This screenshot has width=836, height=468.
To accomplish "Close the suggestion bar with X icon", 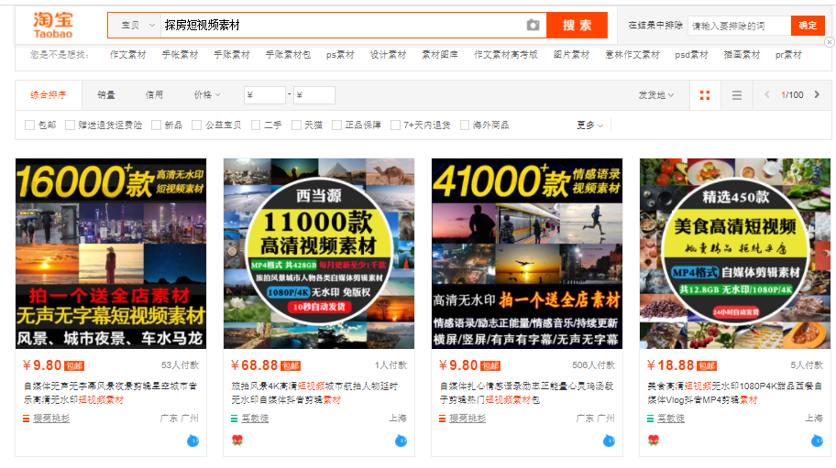I will (829, 42).
